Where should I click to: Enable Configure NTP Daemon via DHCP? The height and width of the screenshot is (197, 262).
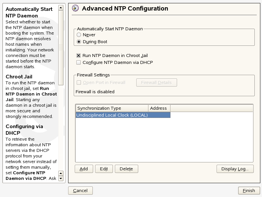(79, 62)
